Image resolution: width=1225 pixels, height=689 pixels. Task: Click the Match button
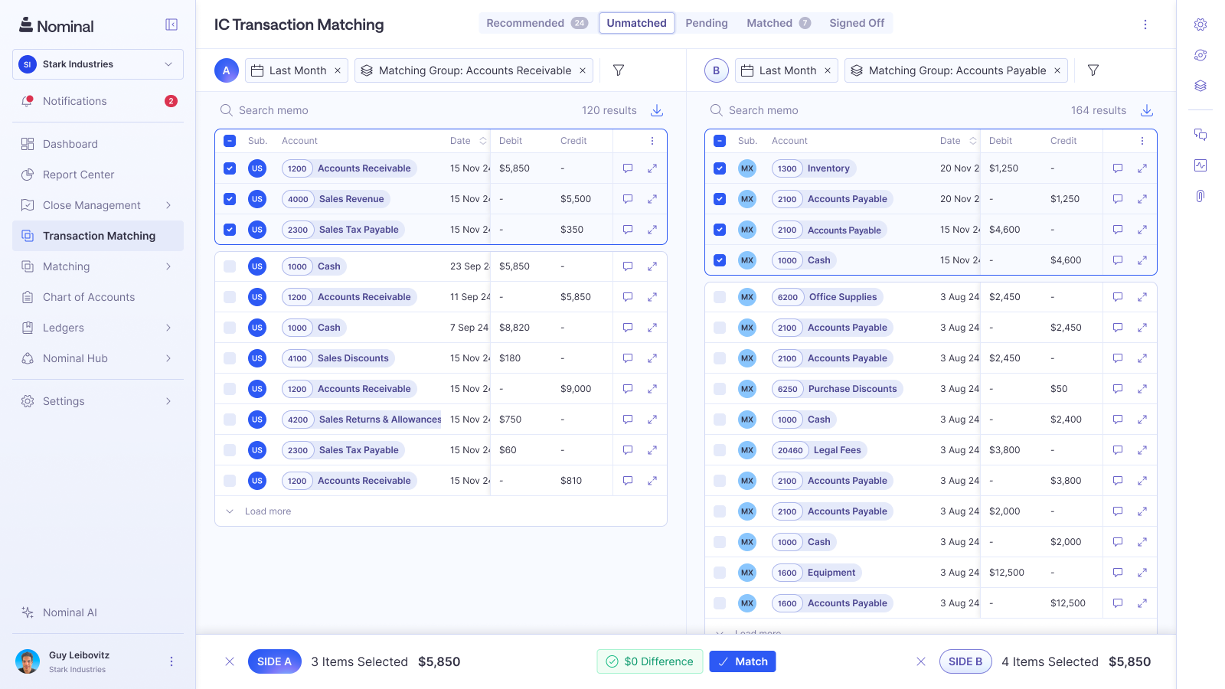(x=743, y=661)
